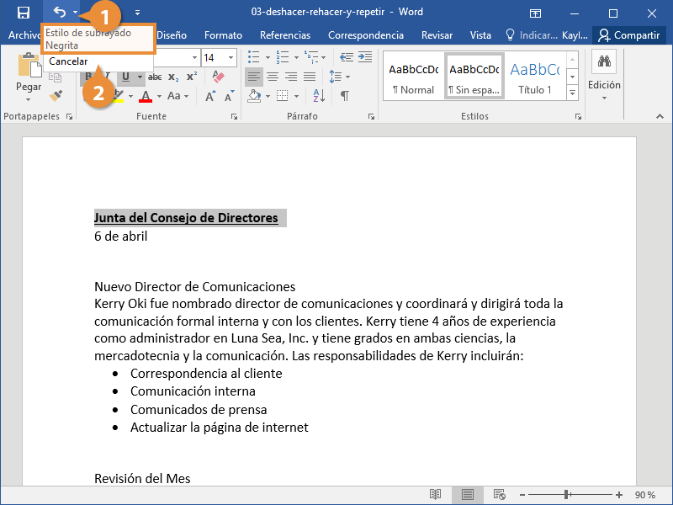Image resolution: width=673 pixels, height=505 pixels.
Task: Click the Undo arrow button
Action: (59, 13)
